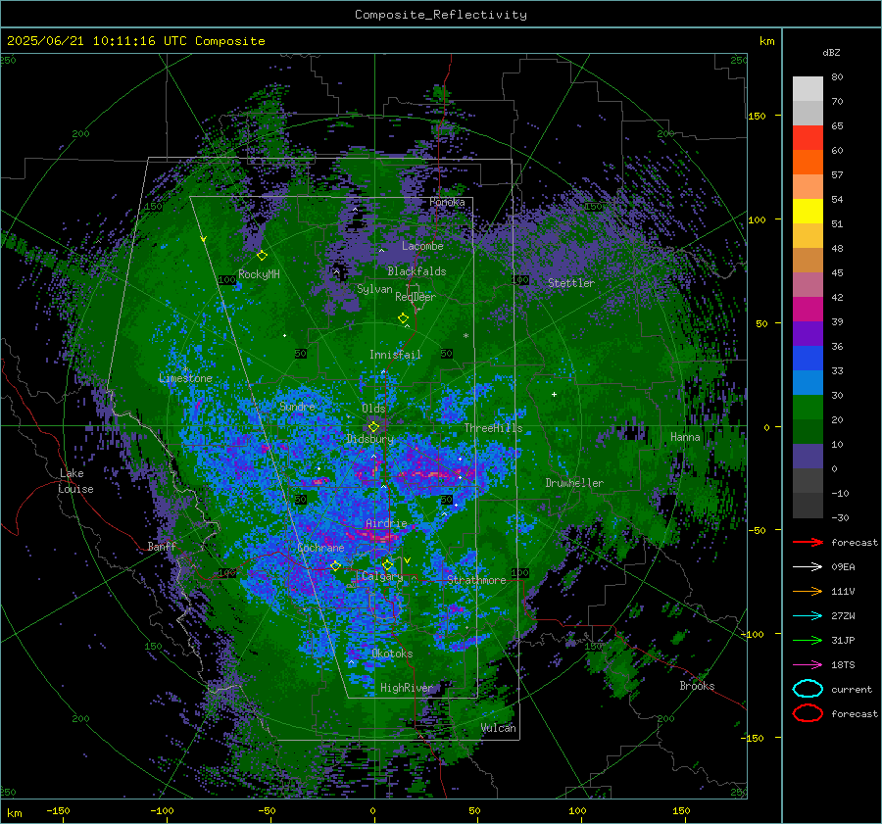This screenshot has height=824, width=882.
Task: Select the Airdrie label on map
Action: (x=386, y=523)
